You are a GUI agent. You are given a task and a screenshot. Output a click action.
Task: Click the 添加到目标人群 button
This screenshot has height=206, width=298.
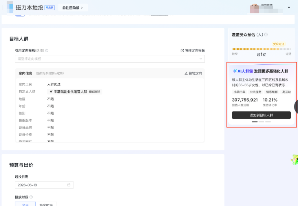point(261,115)
